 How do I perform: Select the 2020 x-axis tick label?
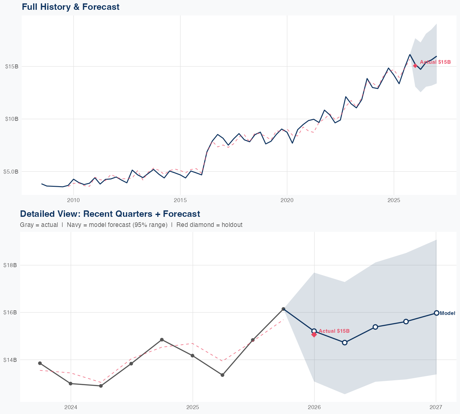pyautogui.click(x=287, y=200)
